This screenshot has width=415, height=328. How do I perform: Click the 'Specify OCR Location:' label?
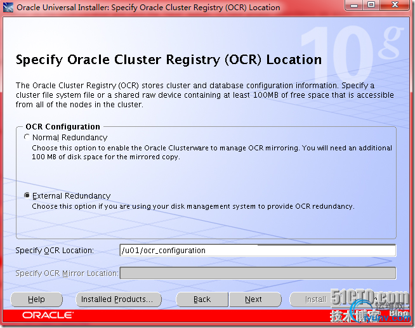[x=55, y=250]
